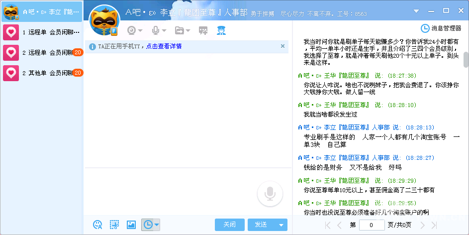Click the send picture icon
The width and height of the screenshot is (469, 235).
pos(131,225)
